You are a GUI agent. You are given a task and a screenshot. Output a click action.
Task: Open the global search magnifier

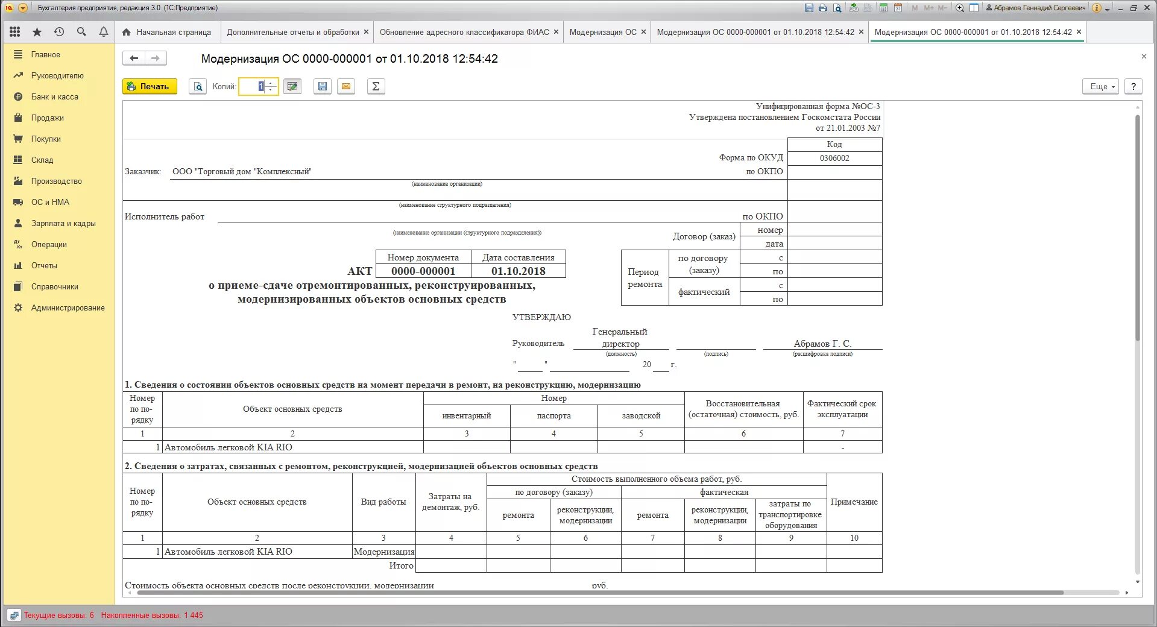pos(81,32)
